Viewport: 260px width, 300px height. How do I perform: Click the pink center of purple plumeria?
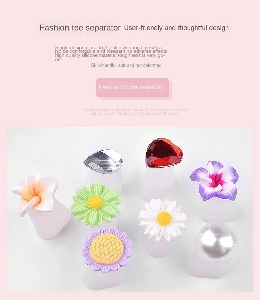pyautogui.click(x=216, y=181)
